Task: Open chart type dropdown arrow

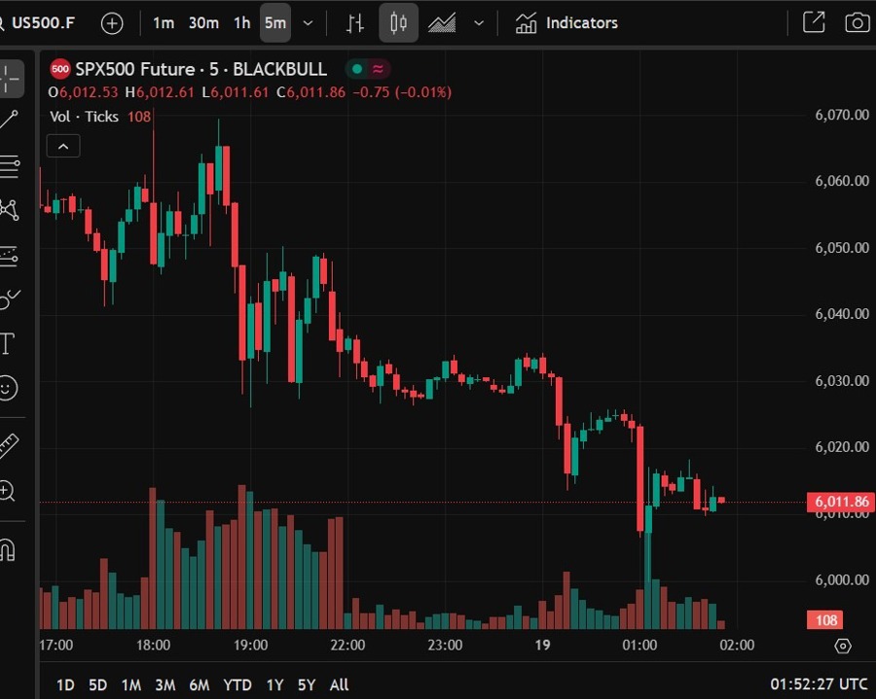Action: [x=479, y=23]
